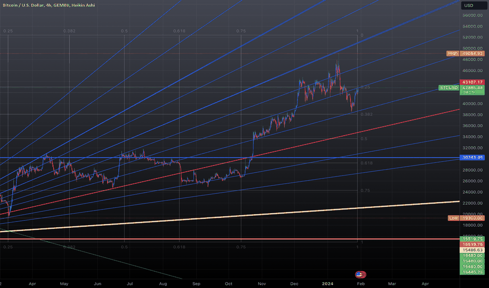Click Nov on the time axis
489x288 pixels.
tap(262, 284)
